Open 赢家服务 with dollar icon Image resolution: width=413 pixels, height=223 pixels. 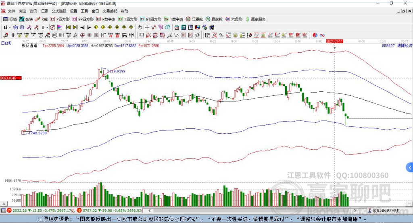click(256, 19)
